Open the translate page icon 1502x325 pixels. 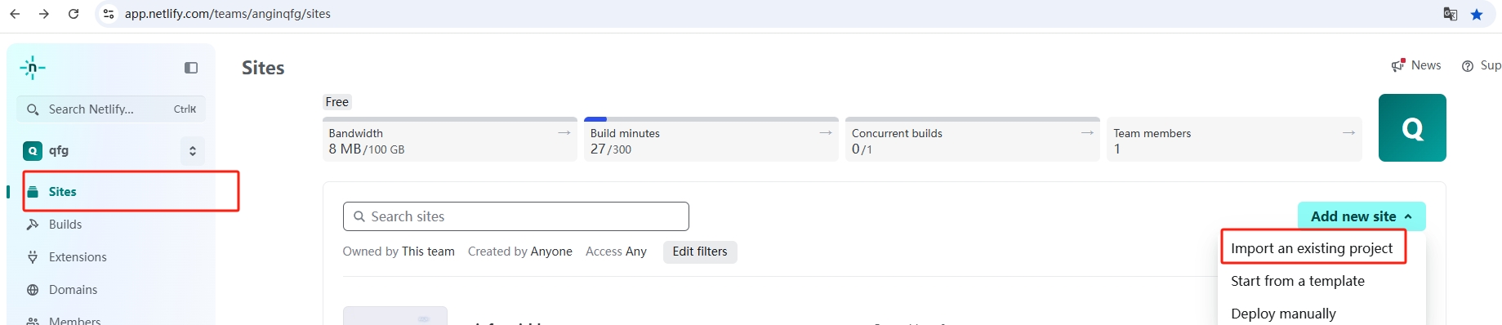tap(1451, 14)
